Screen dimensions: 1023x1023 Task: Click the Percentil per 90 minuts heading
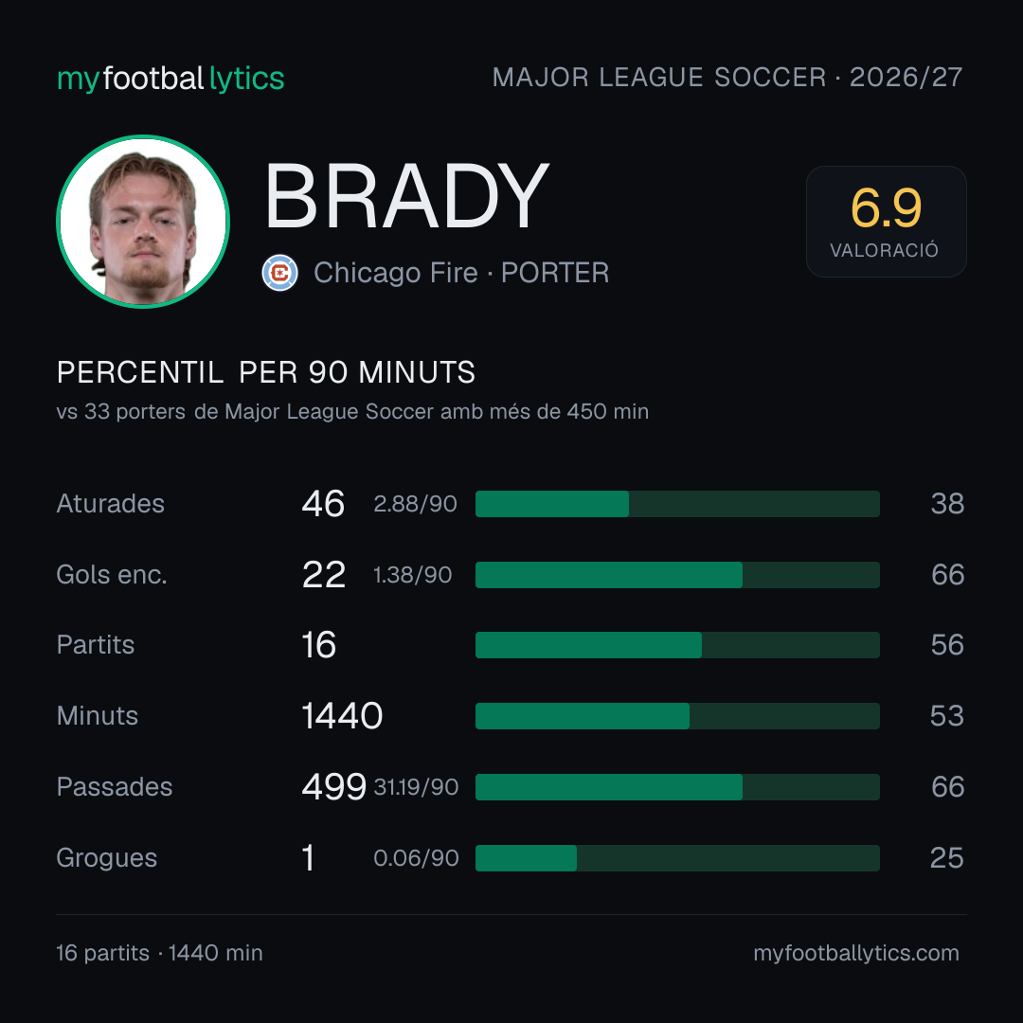pyautogui.click(x=266, y=372)
